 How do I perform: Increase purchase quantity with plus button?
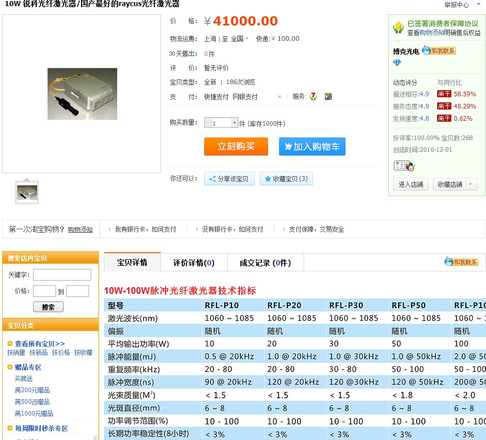[x=234, y=123]
